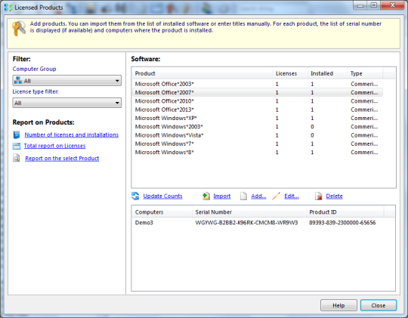
Task: Click the Report on the select Product icon
Action: (x=17, y=158)
